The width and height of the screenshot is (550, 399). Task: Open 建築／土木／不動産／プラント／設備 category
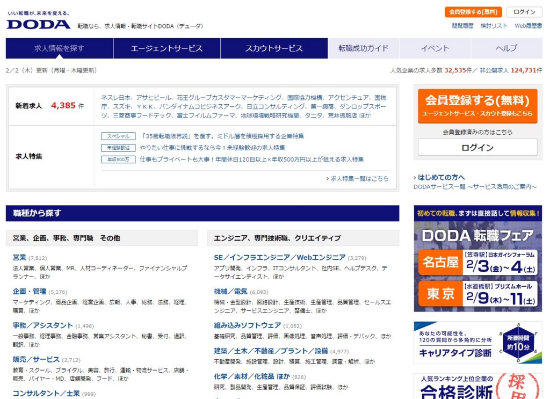271,351
